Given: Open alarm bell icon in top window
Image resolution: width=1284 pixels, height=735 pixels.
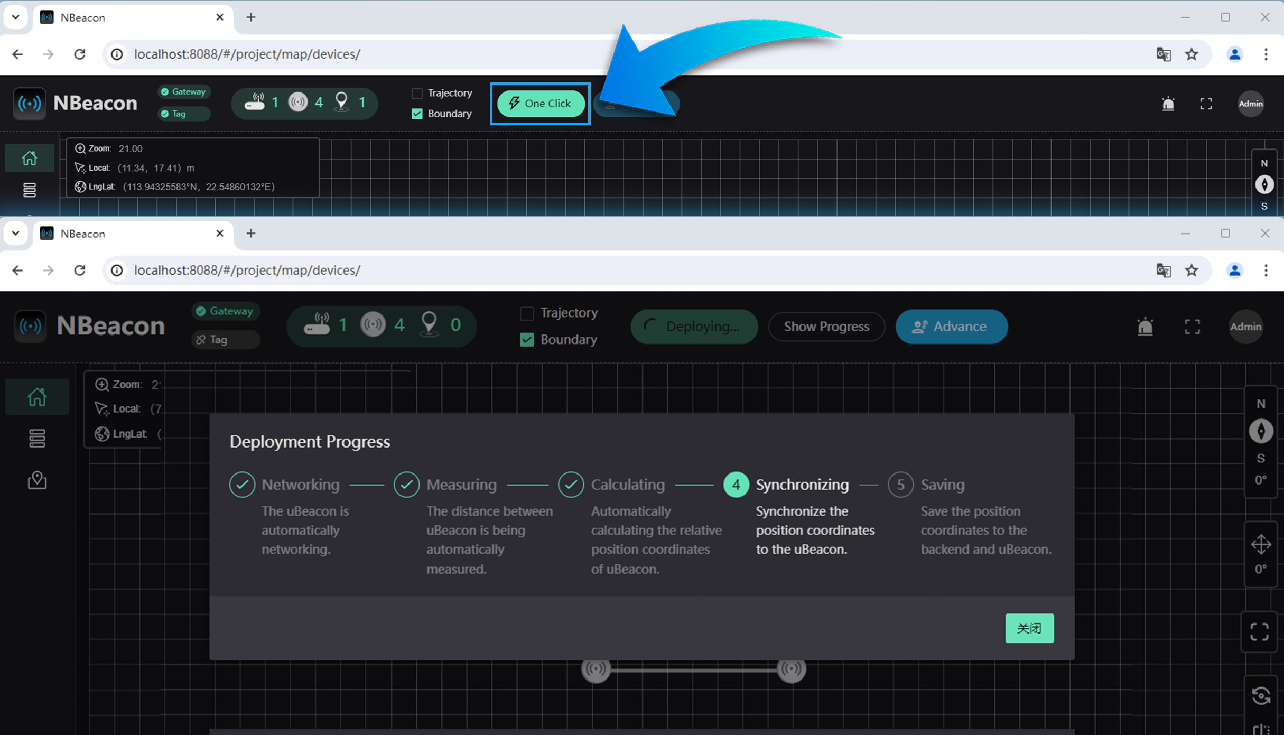Looking at the screenshot, I should (1168, 104).
